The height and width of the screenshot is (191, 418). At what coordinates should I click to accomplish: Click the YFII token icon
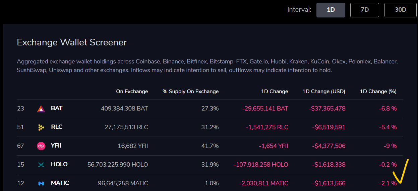(x=41, y=146)
